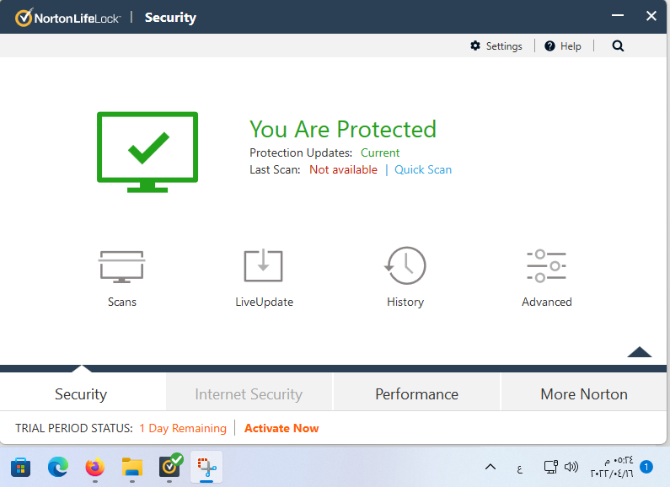Click the NortonLifeLock logo

point(68,18)
